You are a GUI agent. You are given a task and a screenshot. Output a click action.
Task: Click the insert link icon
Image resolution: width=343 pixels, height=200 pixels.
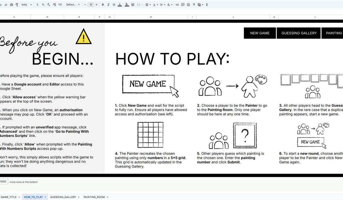tap(177, 5)
